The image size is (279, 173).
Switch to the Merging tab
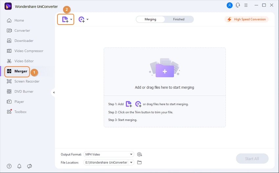[x=150, y=19]
